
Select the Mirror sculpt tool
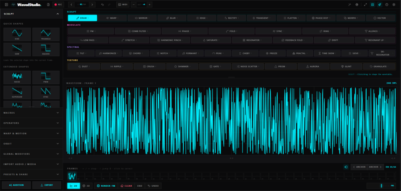click(x=142, y=18)
